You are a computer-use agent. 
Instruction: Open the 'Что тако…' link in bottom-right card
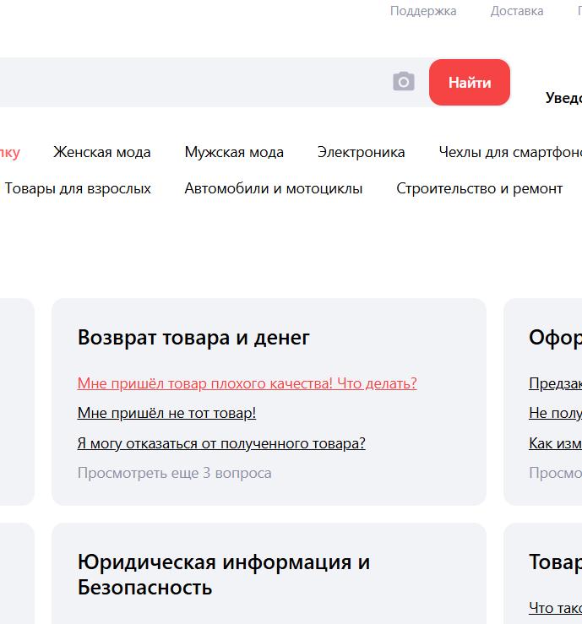tap(555, 608)
